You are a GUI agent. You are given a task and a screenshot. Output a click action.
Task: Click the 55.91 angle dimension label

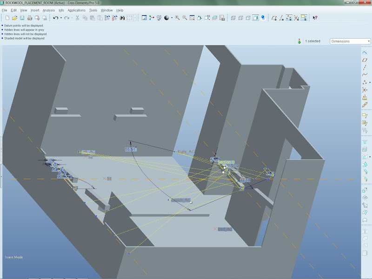click(131, 149)
